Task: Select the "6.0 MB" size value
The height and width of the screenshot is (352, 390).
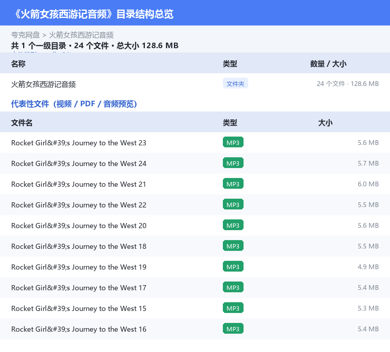Action: (x=368, y=184)
